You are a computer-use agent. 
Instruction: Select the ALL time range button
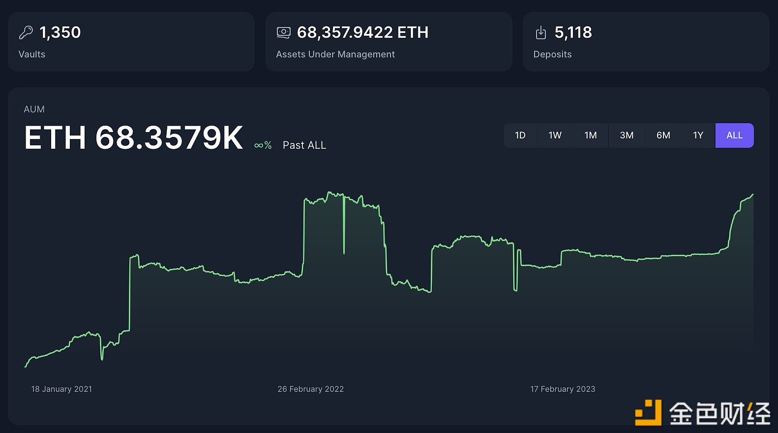coord(735,135)
